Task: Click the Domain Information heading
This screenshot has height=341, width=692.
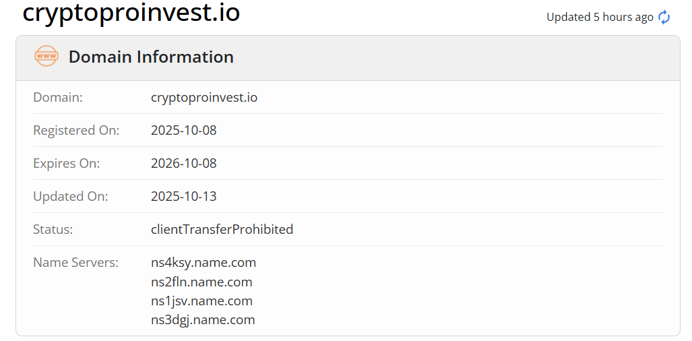Action: tap(151, 57)
